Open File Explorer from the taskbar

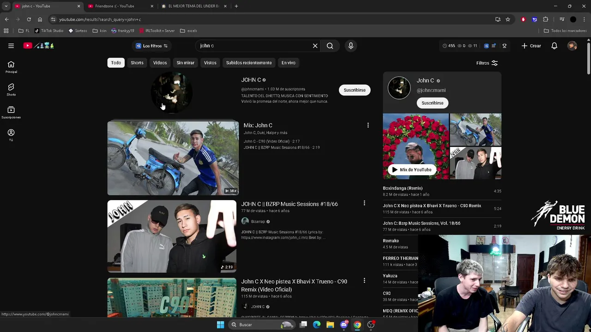click(x=330, y=325)
